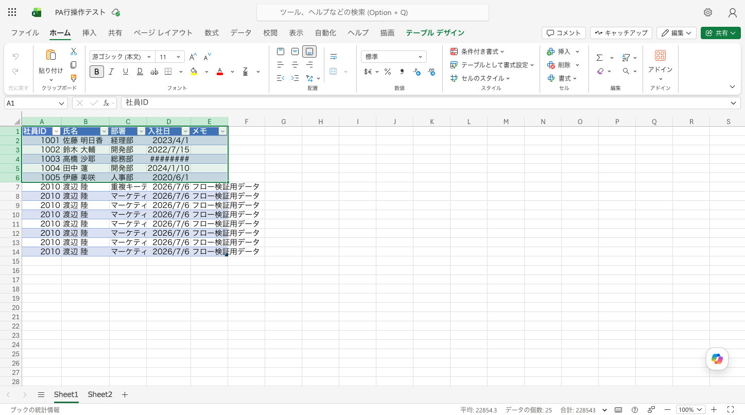Click decrease decimal icon

click(431, 72)
